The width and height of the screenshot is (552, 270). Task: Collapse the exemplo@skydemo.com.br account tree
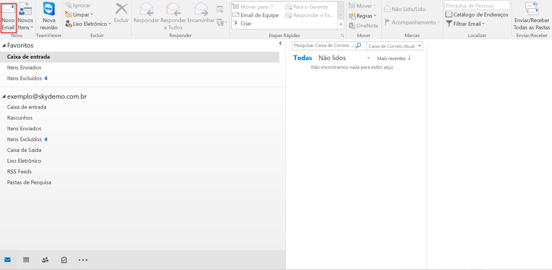tap(4, 97)
